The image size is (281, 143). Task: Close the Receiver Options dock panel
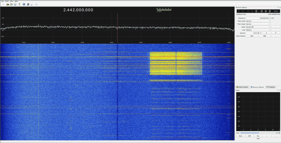(280, 7)
